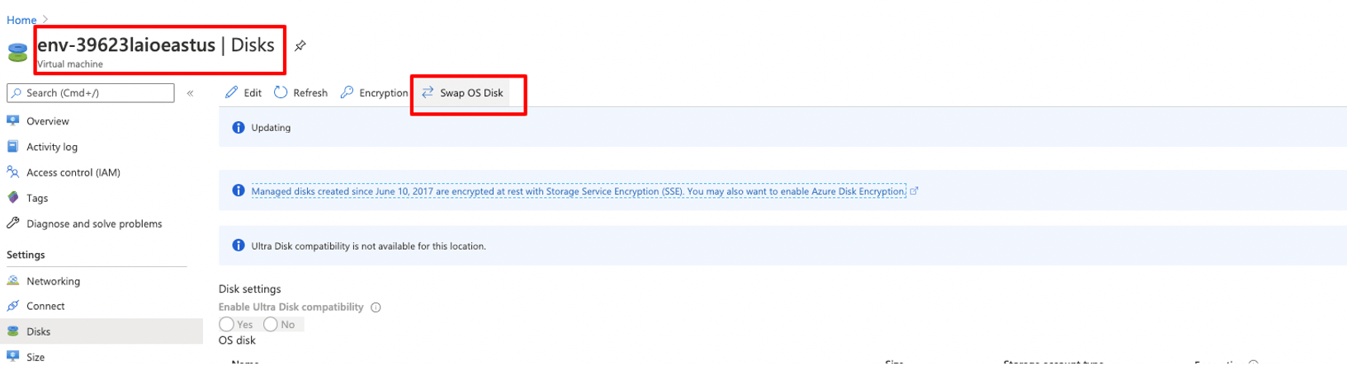
Task: Open Activity log in the sidebar
Action: click(52, 147)
